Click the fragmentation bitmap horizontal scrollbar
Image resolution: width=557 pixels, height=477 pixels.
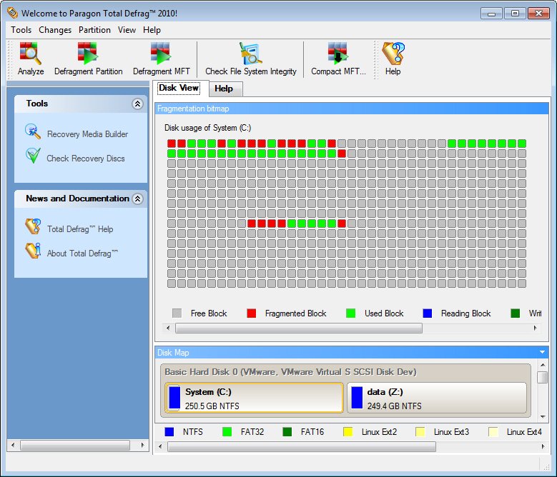pos(298,328)
